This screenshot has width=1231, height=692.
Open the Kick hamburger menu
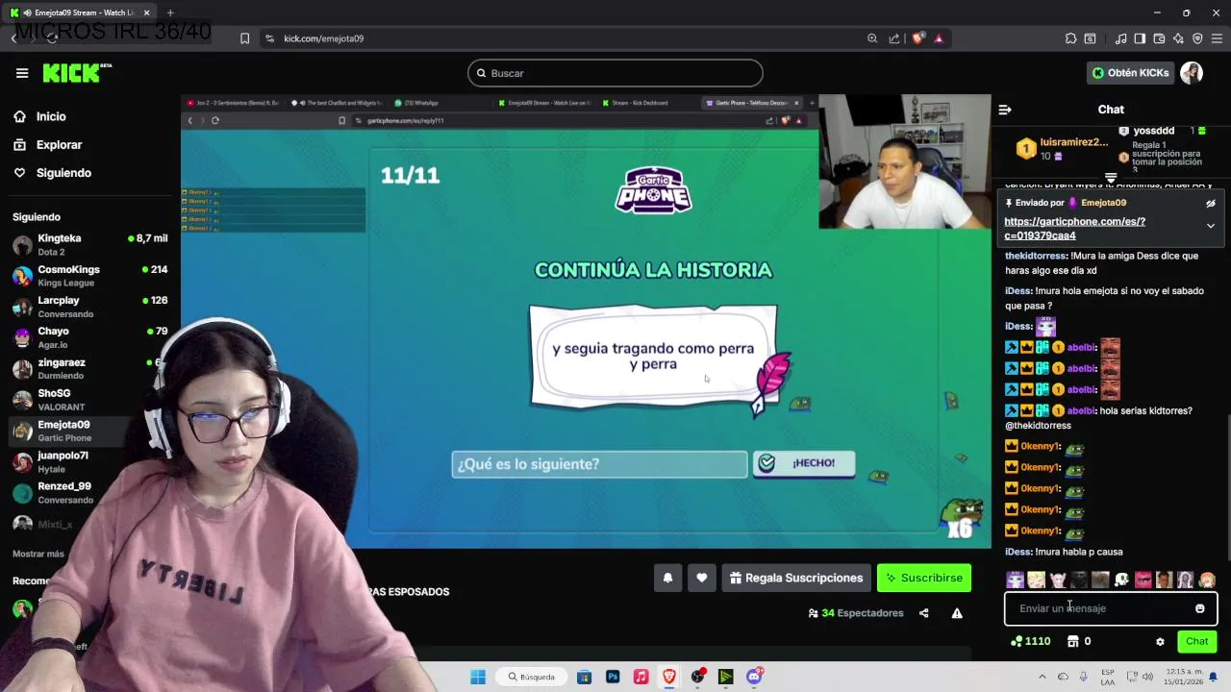[22, 73]
